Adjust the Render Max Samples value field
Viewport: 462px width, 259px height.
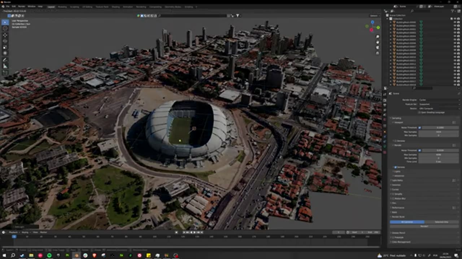pyautogui.click(x=438, y=154)
